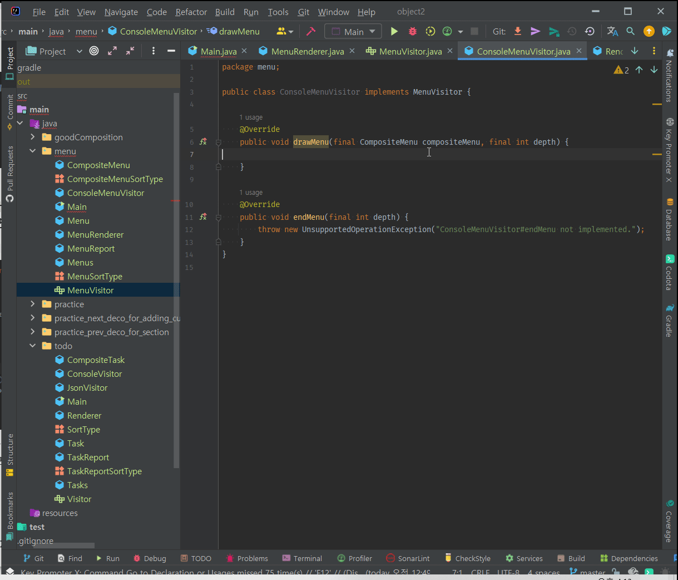Click the warnings indicator showing 2
678x580 pixels.
621,70
